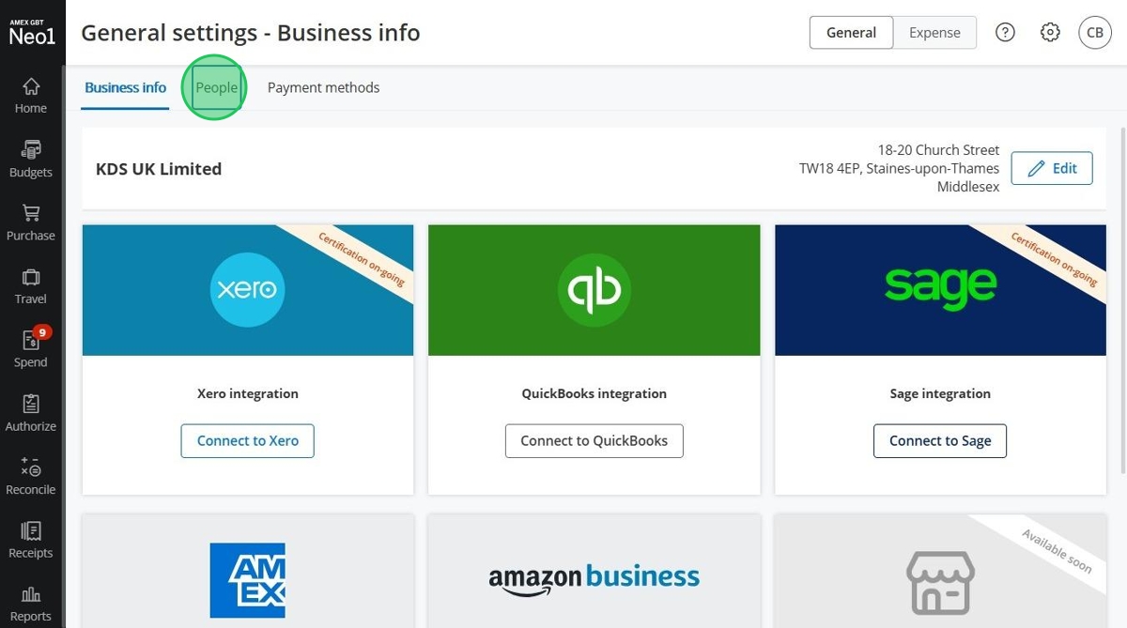Click Connect to Xero button
The height and width of the screenshot is (628, 1127).
pyautogui.click(x=248, y=440)
